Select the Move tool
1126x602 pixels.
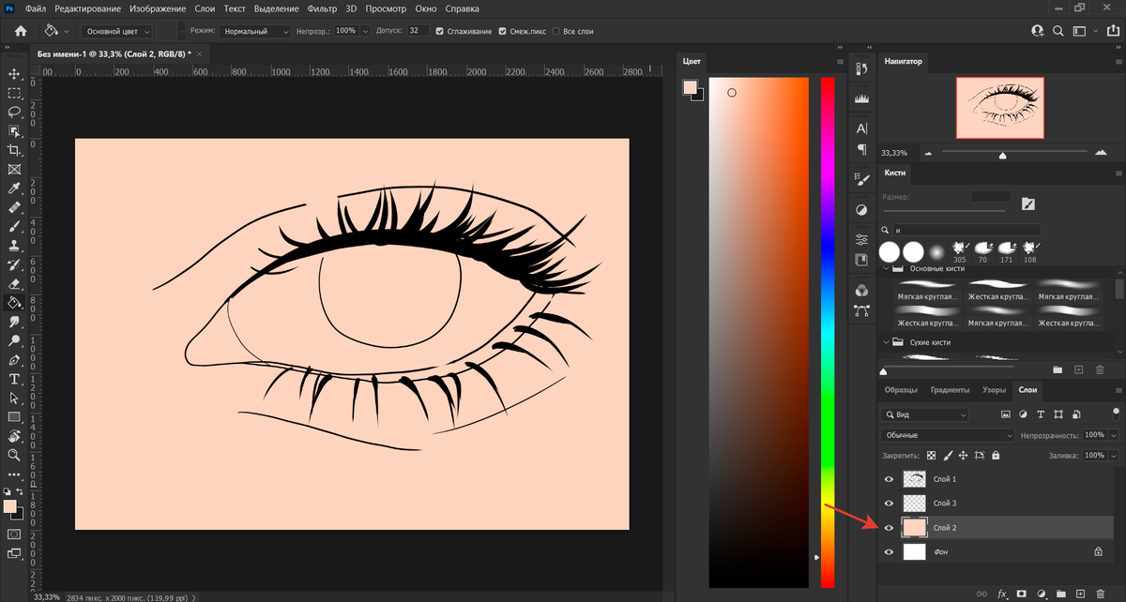click(x=14, y=74)
